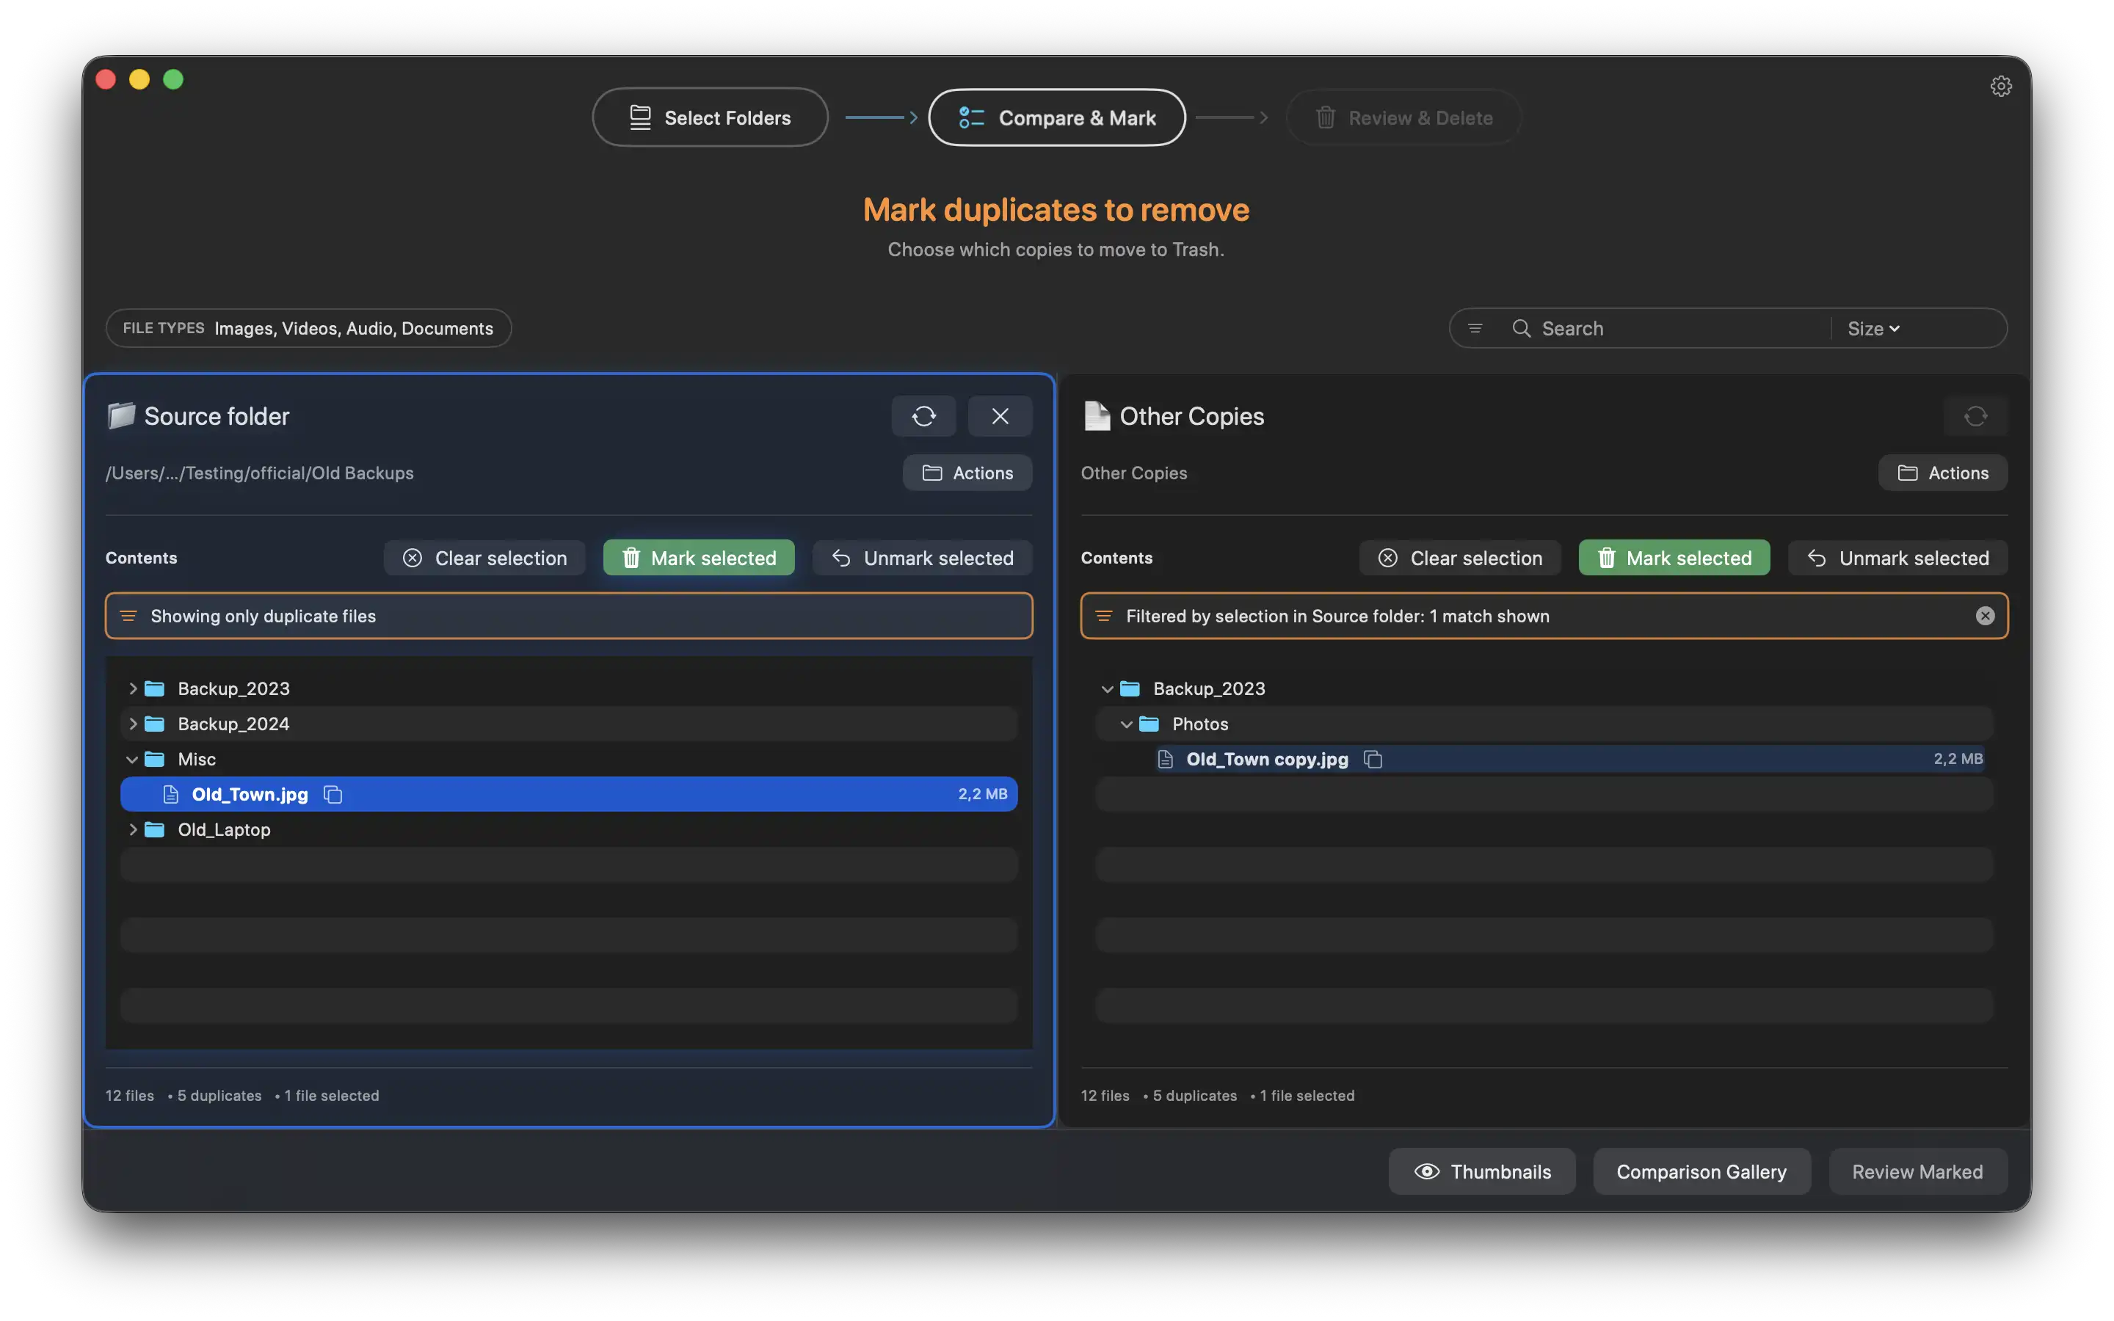Viewport: 2114px width, 1321px height.
Task: Unmark selected in Other Copies panel
Action: [x=1897, y=558]
